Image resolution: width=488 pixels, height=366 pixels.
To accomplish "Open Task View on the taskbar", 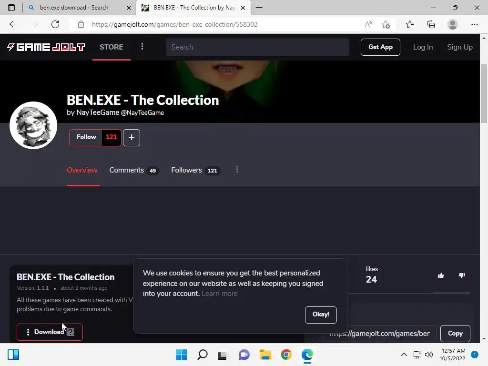I will [222, 355].
